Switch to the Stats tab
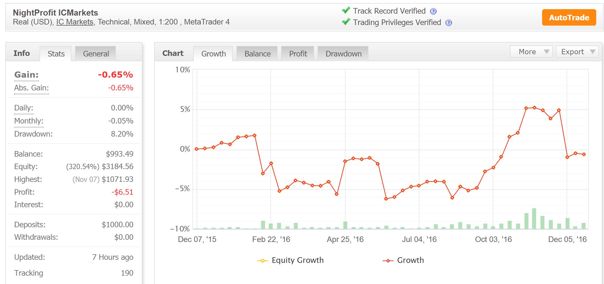 [56, 54]
